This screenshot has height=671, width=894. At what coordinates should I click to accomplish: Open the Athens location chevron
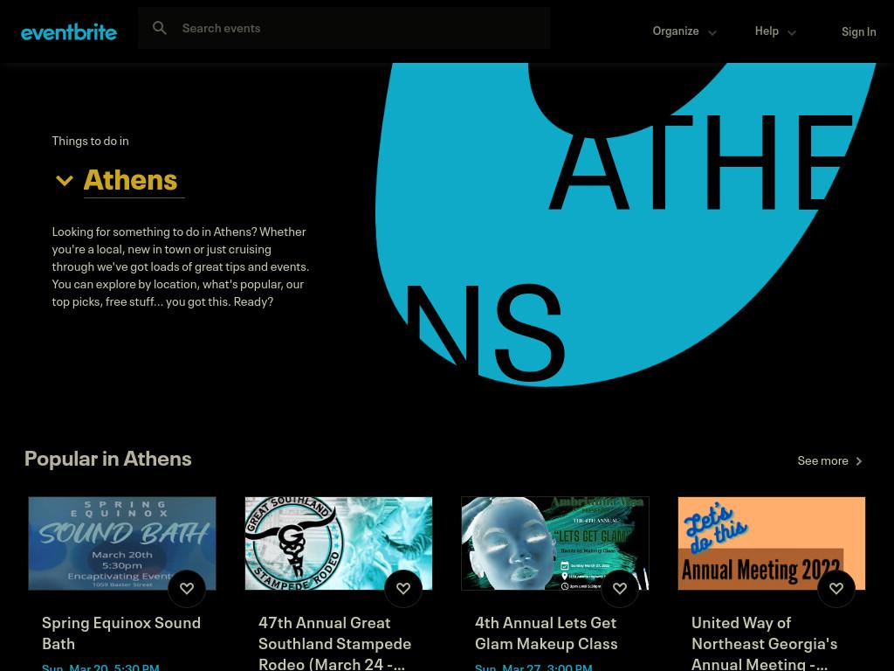tap(65, 181)
